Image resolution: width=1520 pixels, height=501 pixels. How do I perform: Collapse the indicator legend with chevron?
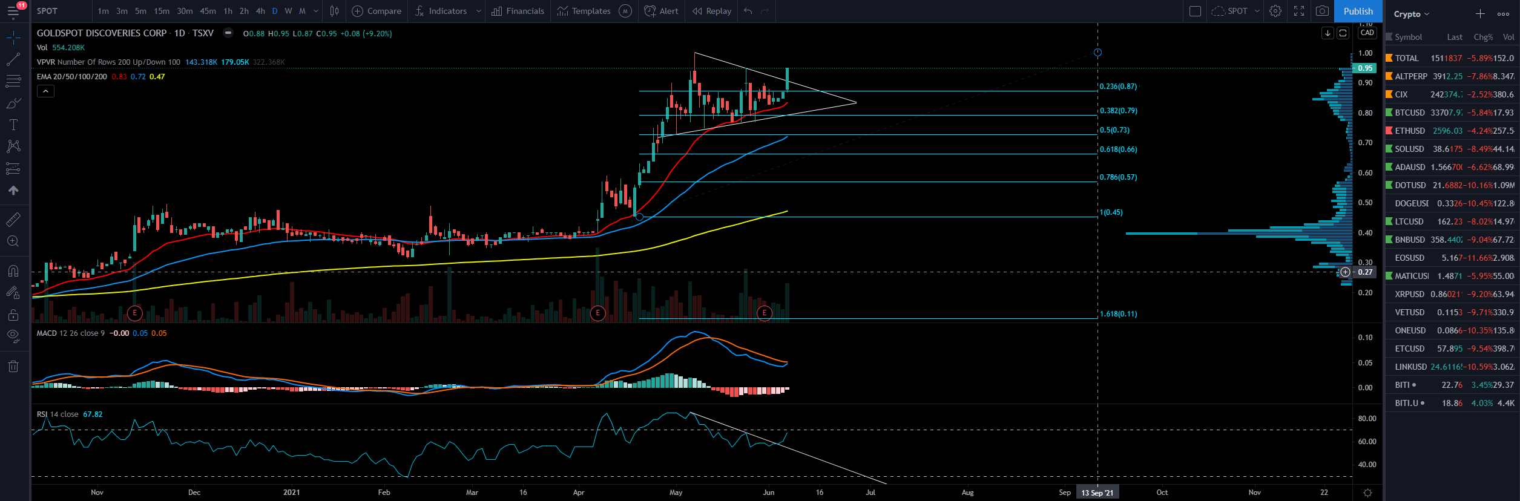(x=45, y=91)
